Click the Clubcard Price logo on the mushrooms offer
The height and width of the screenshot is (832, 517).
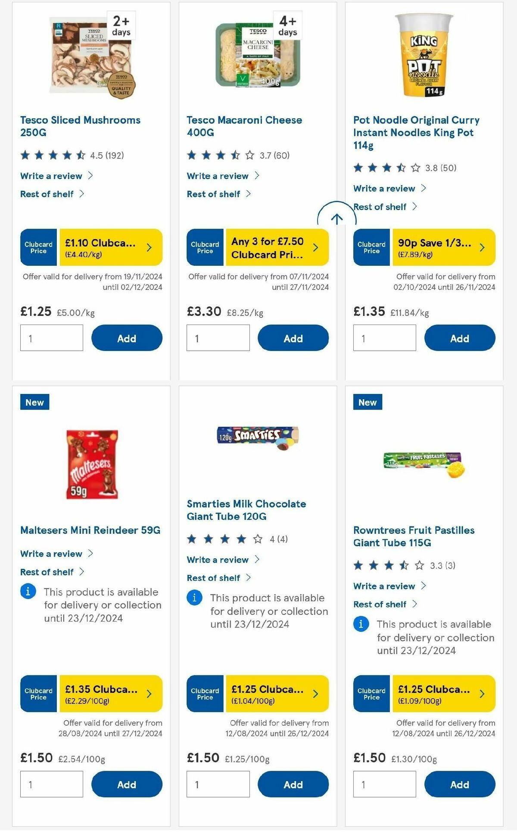click(38, 247)
